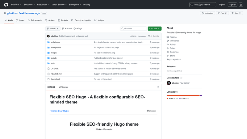Open the Readme link in About
This screenshot has height=139, width=247.
pyautogui.click(x=172, y=37)
